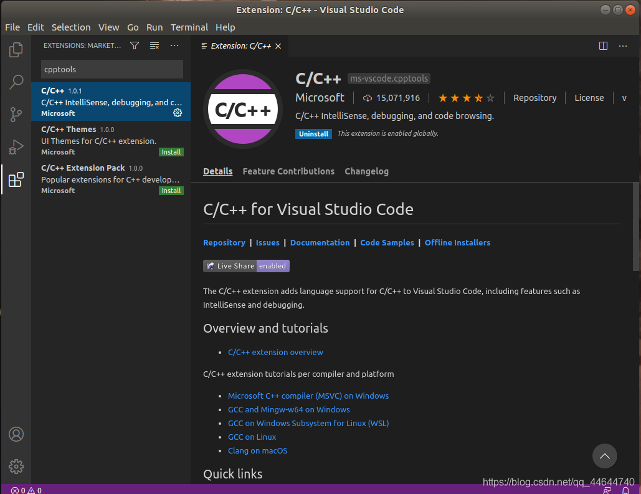The image size is (641, 494).
Task: Open License link in extension header
Action: pos(589,98)
